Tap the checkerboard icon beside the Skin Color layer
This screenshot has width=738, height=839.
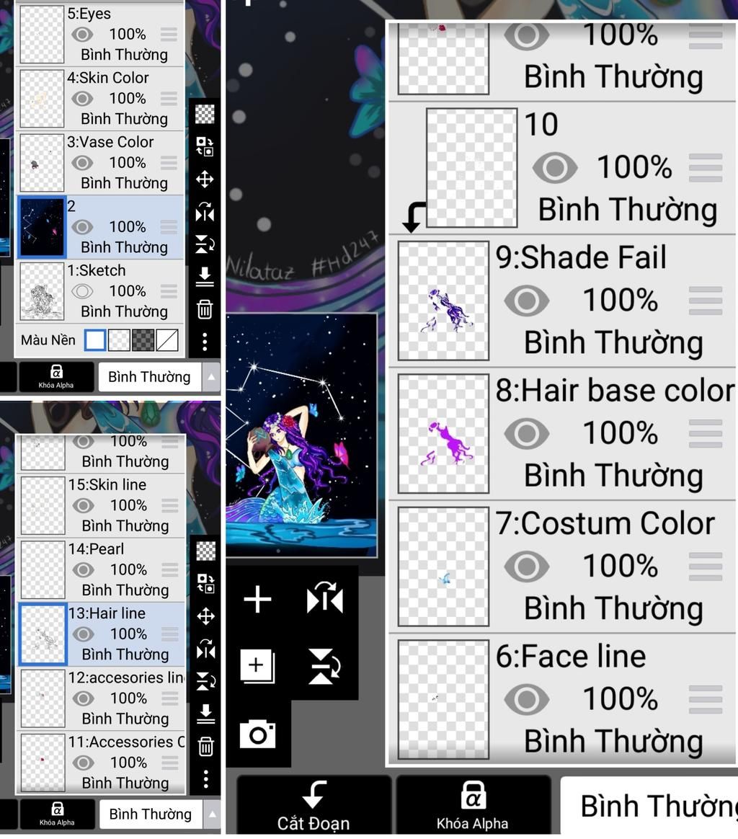205,114
